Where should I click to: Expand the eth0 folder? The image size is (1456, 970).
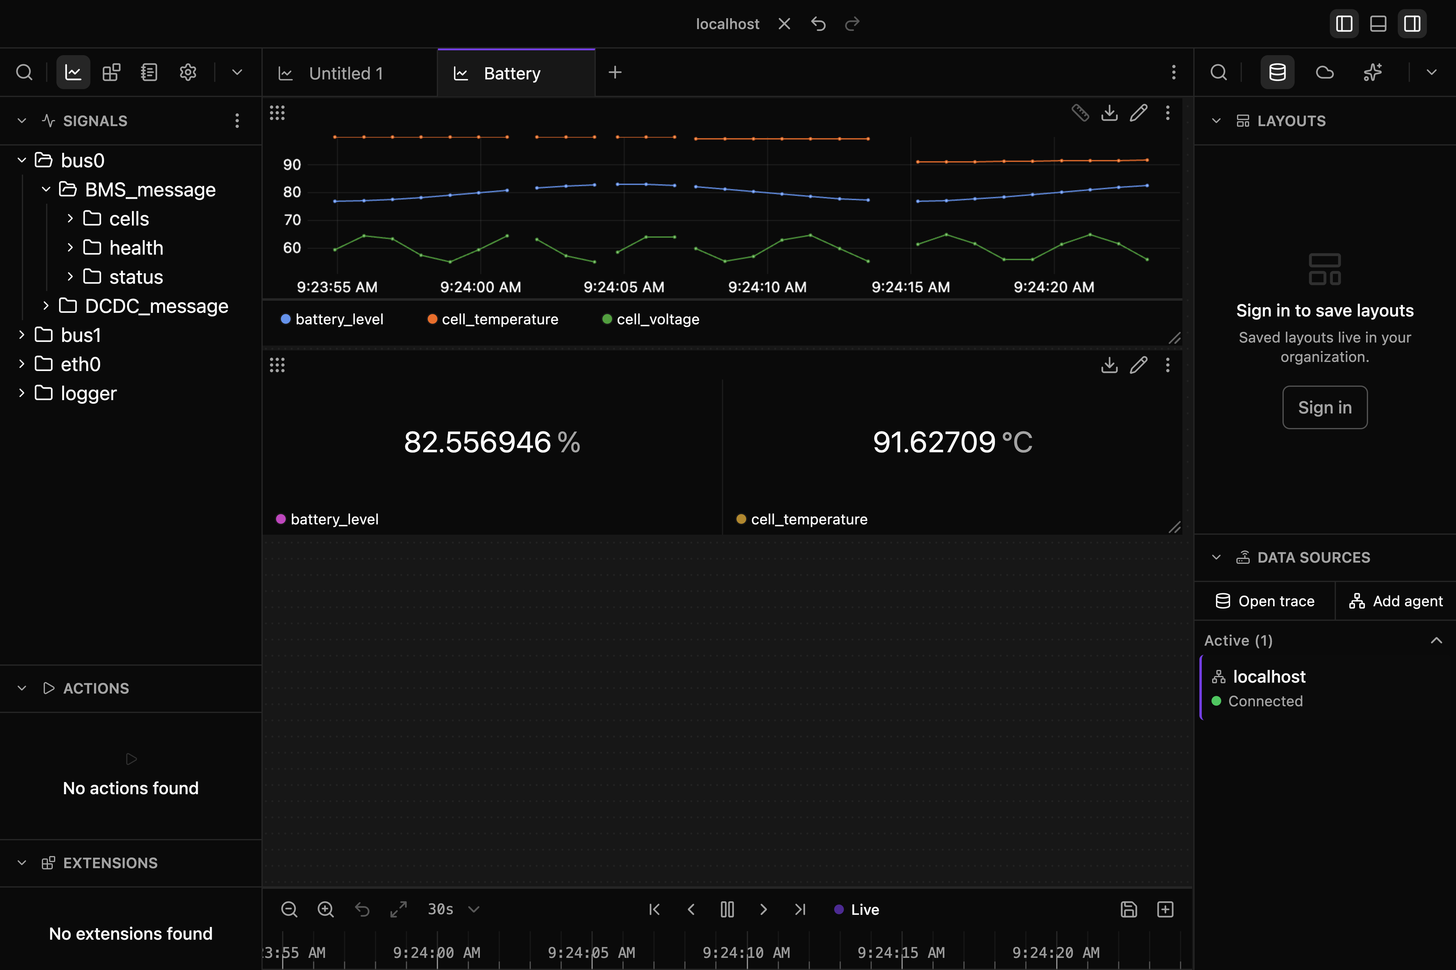click(x=22, y=364)
